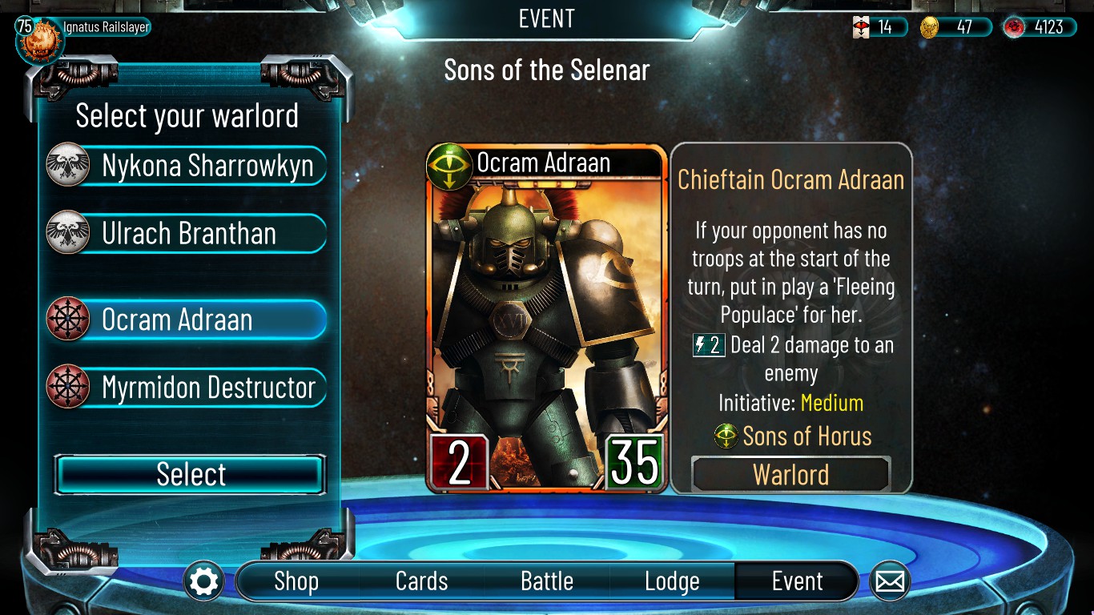The width and height of the screenshot is (1094, 615).
Task: Choose Nykona Sharrowkyn as warlord
Action: coord(187,166)
